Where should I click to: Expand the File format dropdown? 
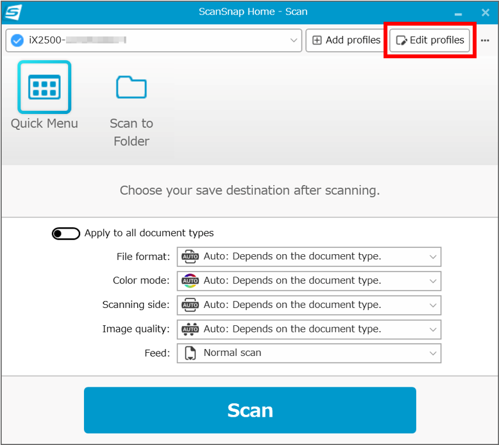pyautogui.click(x=309, y=256)
